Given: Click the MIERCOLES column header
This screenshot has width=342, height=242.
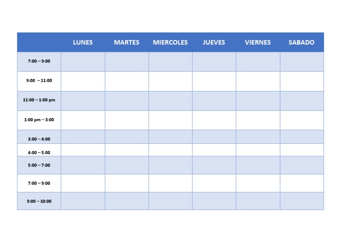Looking at the screenshot, I should click(x=170, y=42).
